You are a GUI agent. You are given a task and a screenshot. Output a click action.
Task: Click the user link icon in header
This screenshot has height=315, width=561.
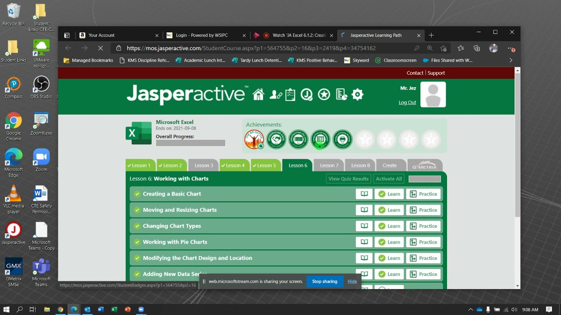276,94
